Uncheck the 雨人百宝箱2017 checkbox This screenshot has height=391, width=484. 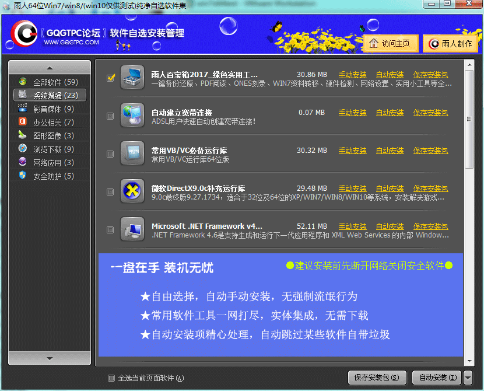pyautogui.click(x=111, y=78)
